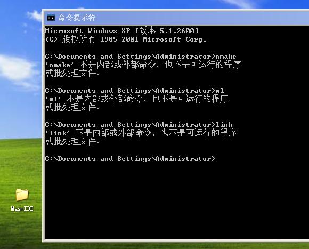The height and width of the screenshot is (249, 309).
Task: Click the typed link command in the console
Action: (x=224, y=125)
